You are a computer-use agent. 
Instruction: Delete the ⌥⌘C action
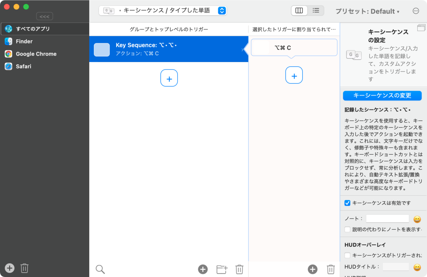point(331,269)
